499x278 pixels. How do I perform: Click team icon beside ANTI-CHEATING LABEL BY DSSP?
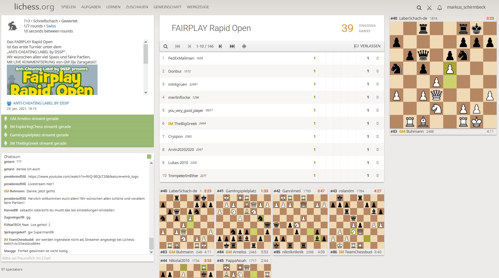(9, 103)
